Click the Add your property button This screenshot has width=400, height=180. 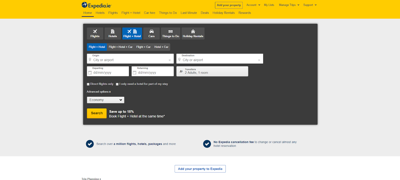click(229, 5)
